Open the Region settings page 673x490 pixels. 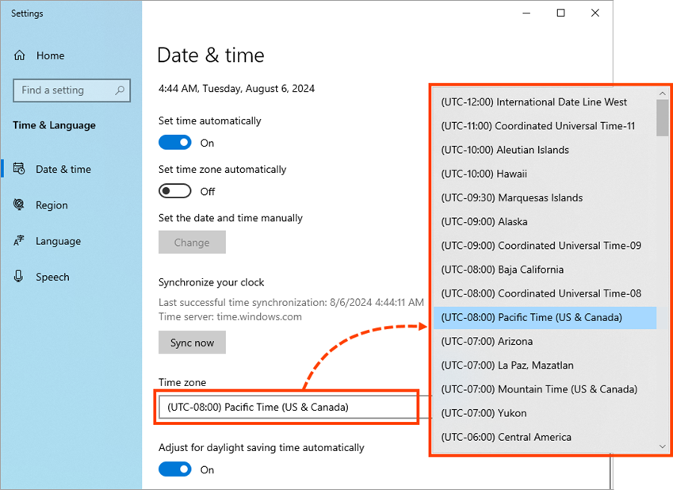click(52, 205)
